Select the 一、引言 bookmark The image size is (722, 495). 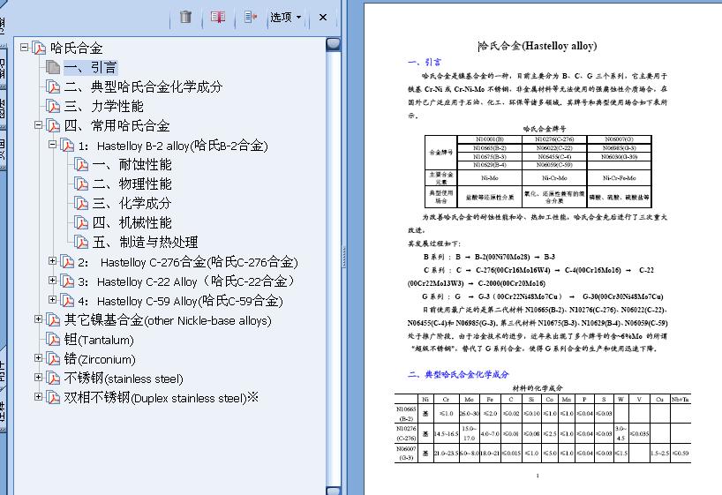click(91, 68)
